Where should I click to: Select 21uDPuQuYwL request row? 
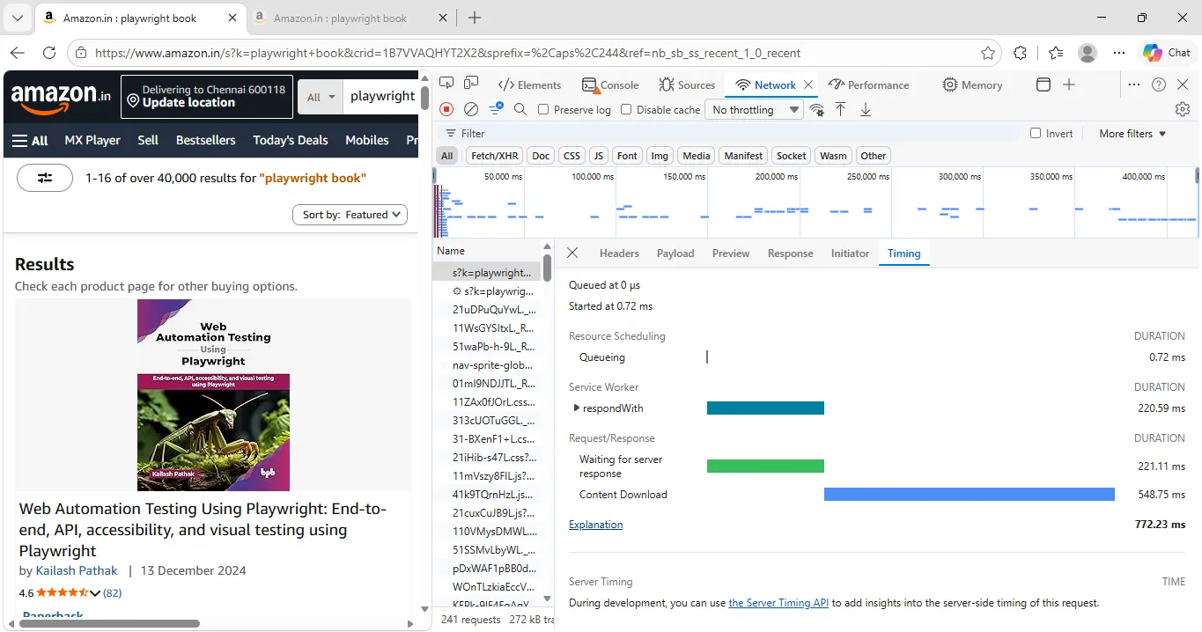point(487,310)
